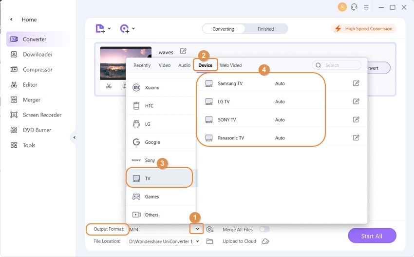414x257 pixels.
Task: Open customer support headset icon
Action: 354,7
